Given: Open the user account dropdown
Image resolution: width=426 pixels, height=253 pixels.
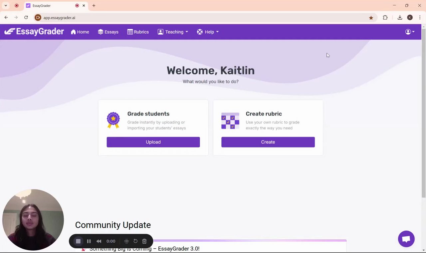Looking at the screenshot, I should tap(410, 32).
